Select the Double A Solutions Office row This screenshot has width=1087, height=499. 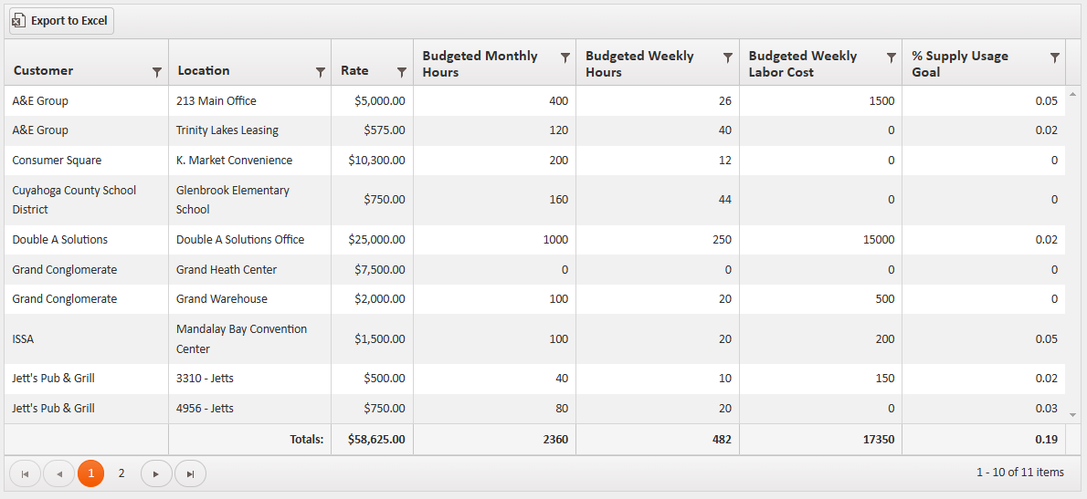click(239, 240)
